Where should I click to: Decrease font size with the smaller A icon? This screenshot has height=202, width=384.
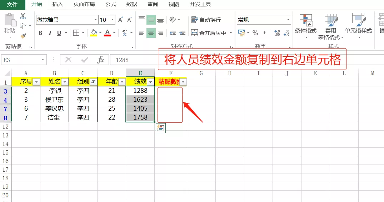[x=130, y=20]
